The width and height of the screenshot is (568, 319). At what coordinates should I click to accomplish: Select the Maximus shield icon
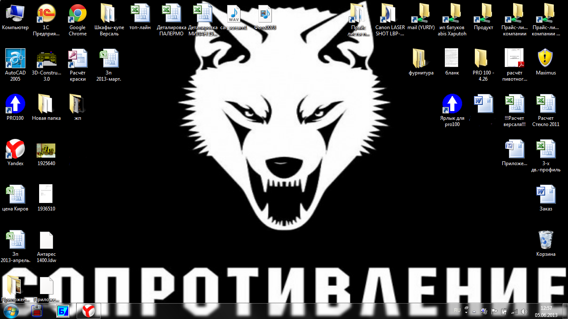click(x=546, y=59)
